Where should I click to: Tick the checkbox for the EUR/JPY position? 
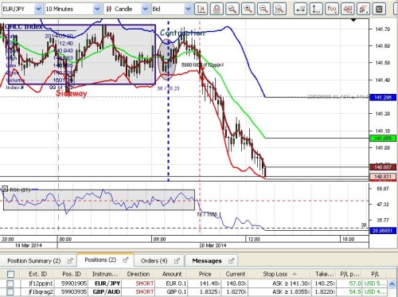(10, 283)
